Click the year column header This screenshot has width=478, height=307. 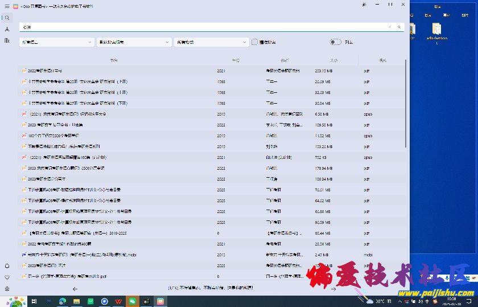(236, 60)
